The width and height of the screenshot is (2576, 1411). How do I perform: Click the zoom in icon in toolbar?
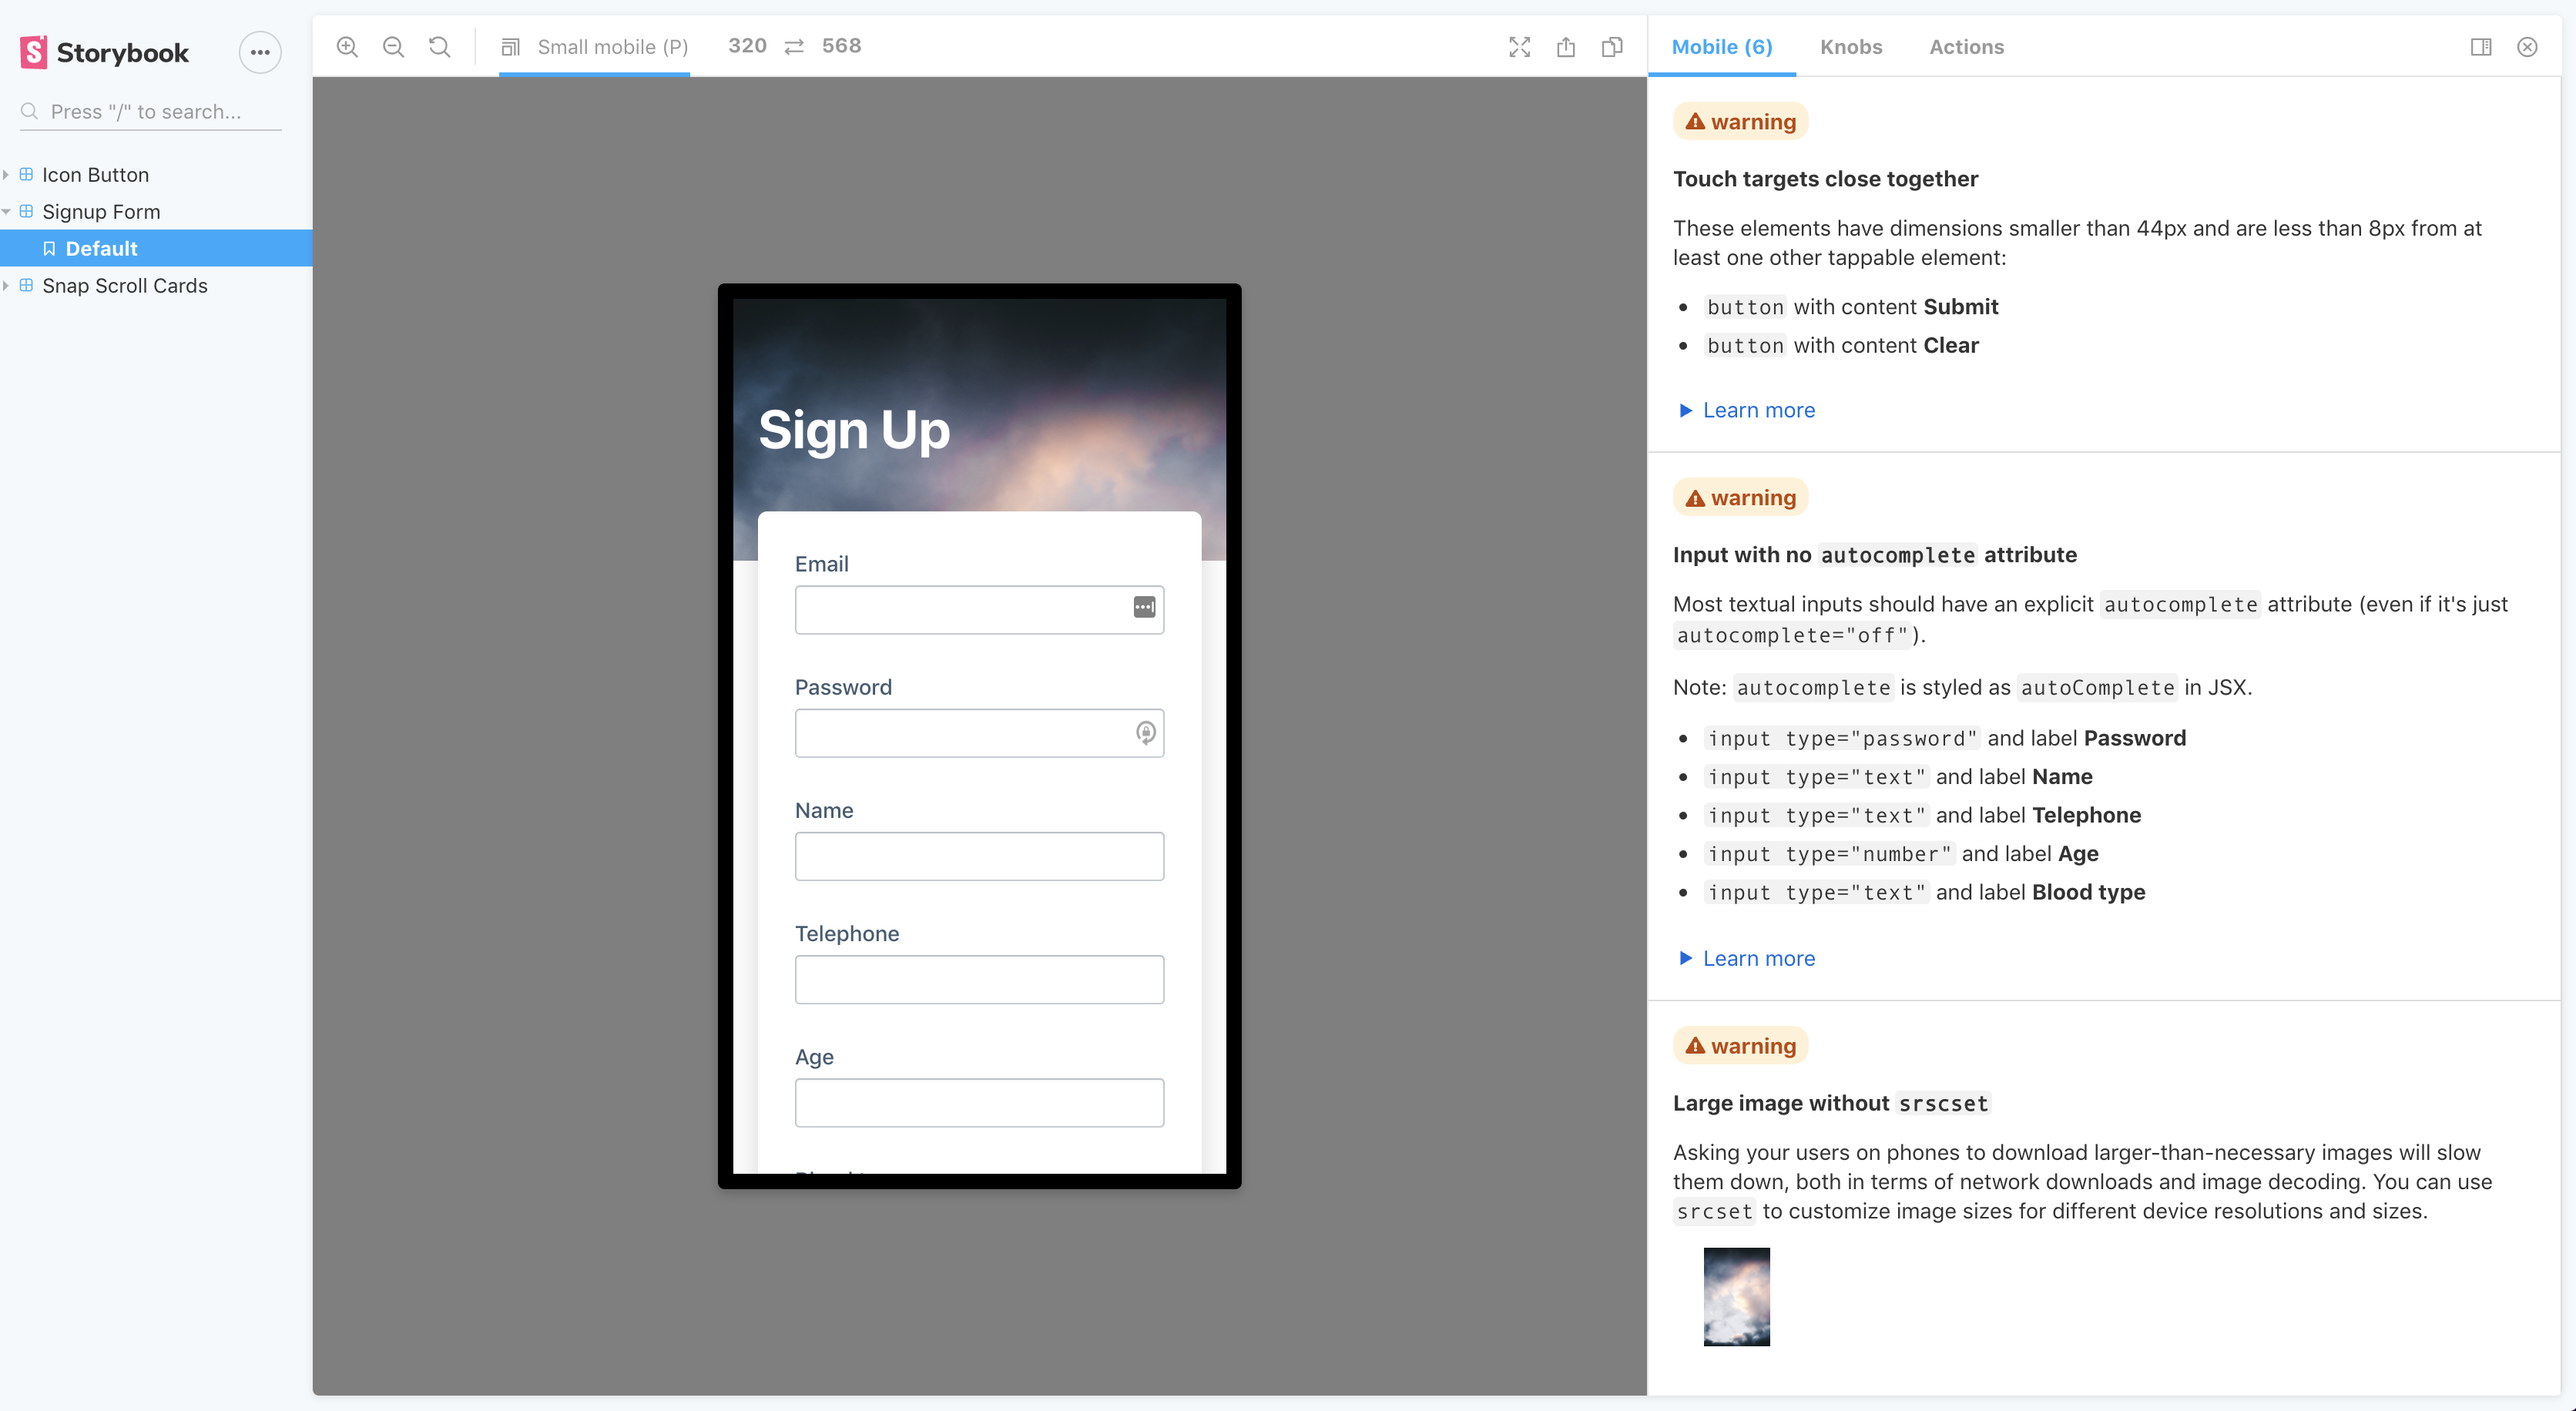[347, 45]
